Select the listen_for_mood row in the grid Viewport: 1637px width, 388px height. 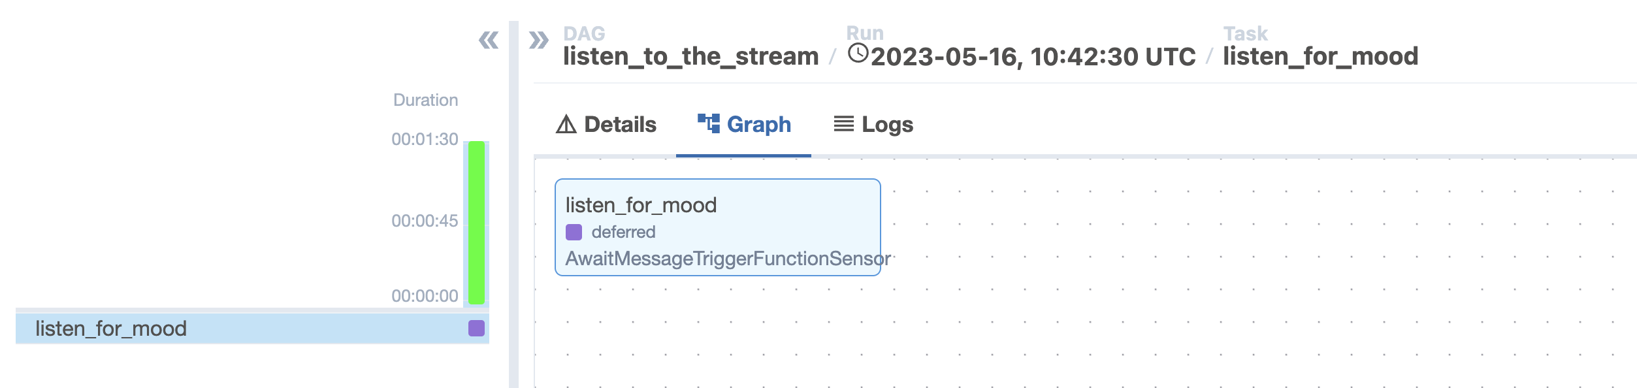pos(196,329)
